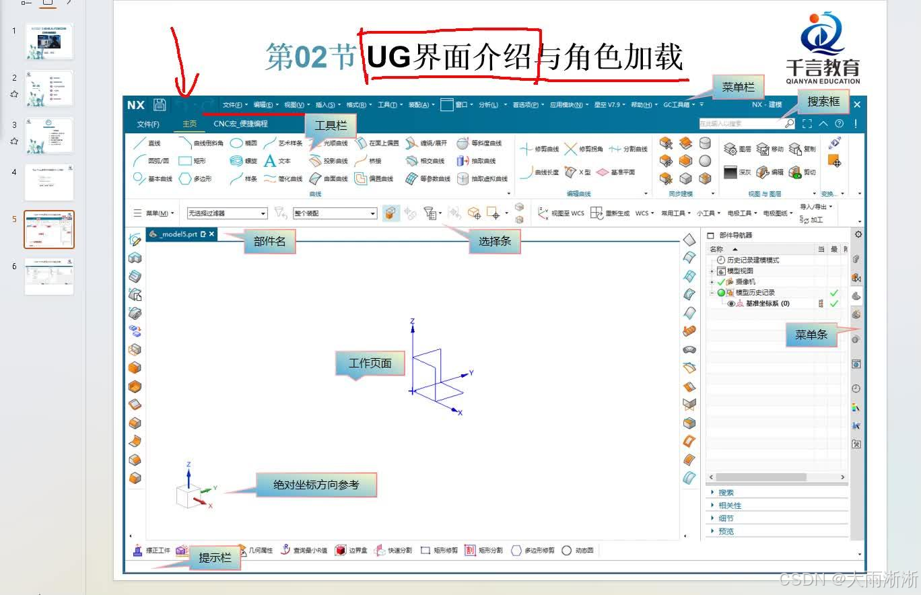Open the 图层 layer settings tool
This screenshot has width=921, height=595.
[737, 149]
